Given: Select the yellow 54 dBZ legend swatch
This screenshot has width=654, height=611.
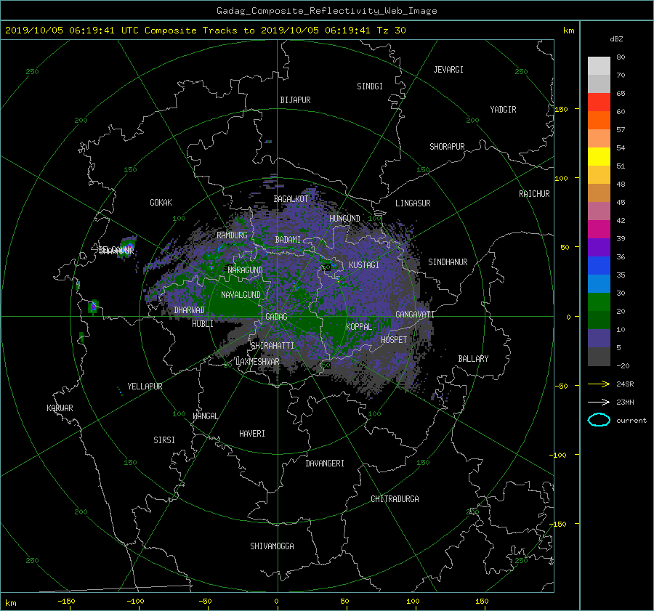Looking at the screenshot, I should [x=599, y=157].
